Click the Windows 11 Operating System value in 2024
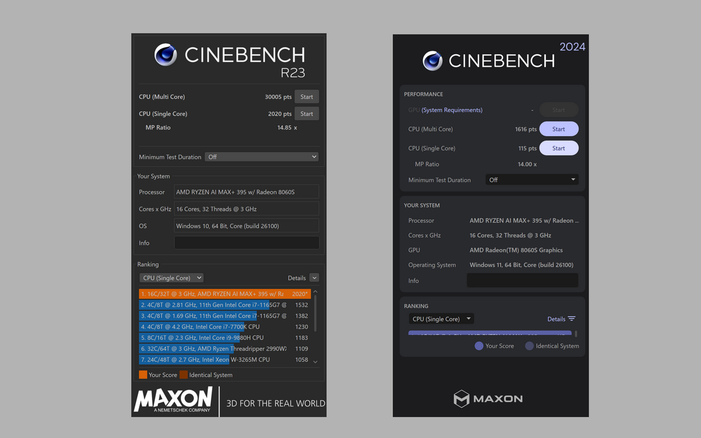 click(522, 265)
